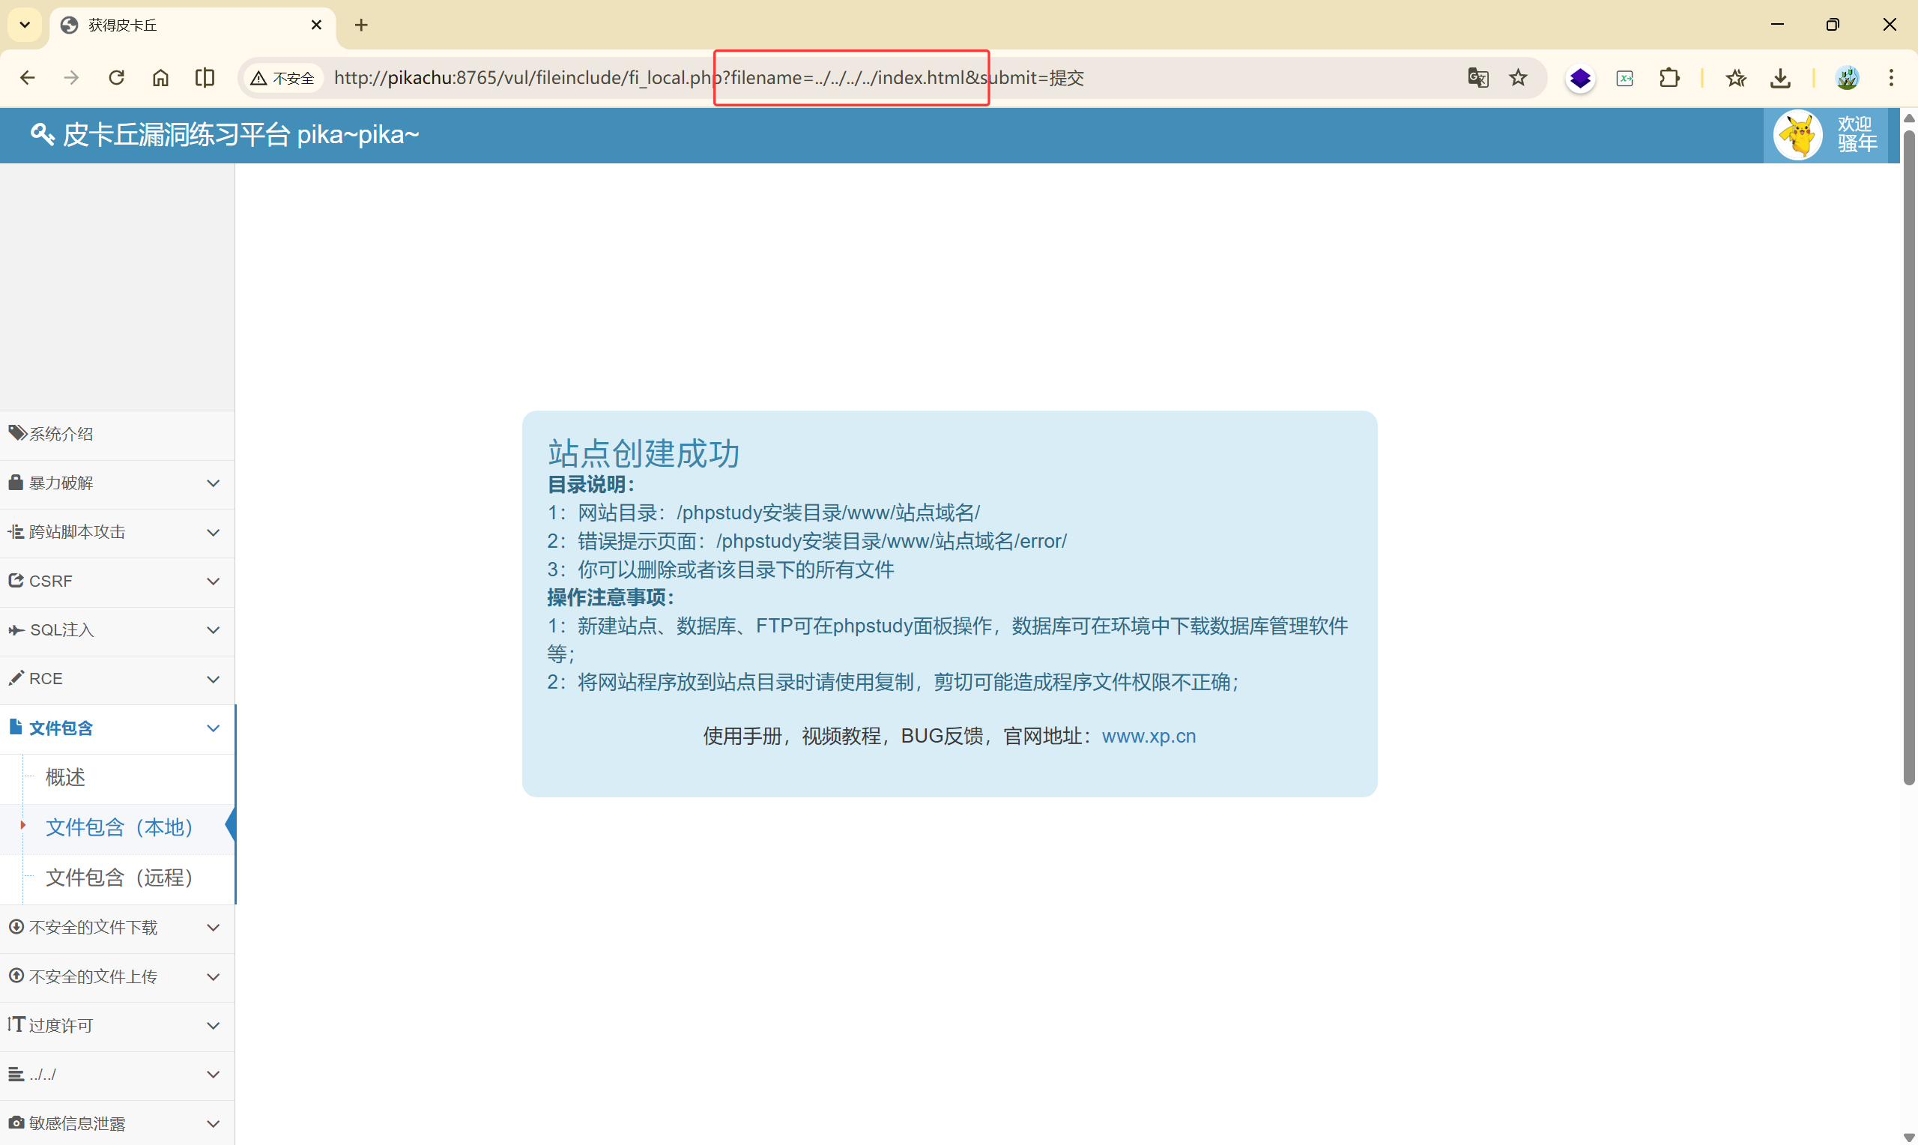This screenshot has width=1918, height=1145.
Task: Open the split screen sidebar icon
Action: [x=205, y=78]
